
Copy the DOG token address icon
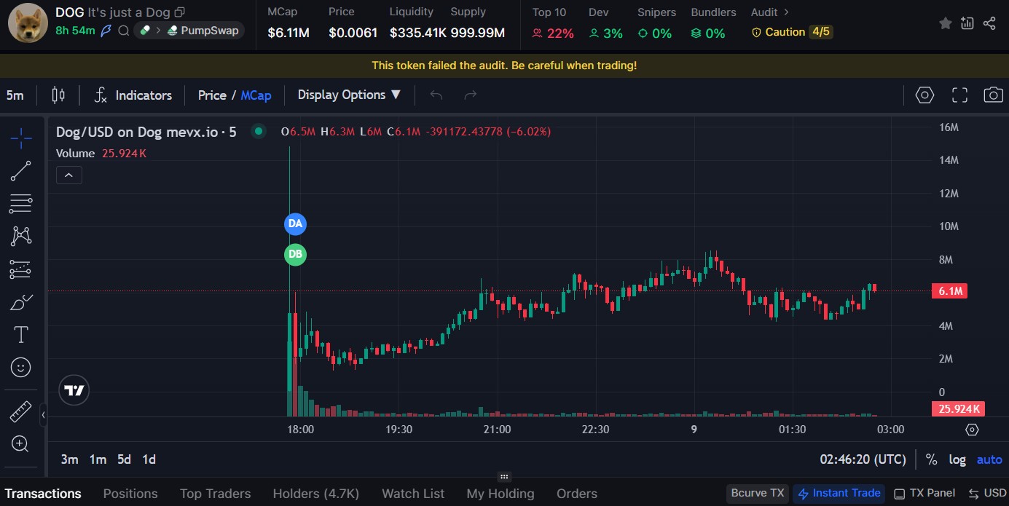(x=181, y=12)
